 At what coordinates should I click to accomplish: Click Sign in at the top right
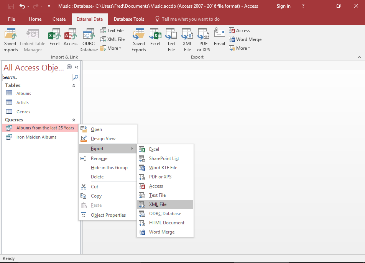click(x=284, y=6)
